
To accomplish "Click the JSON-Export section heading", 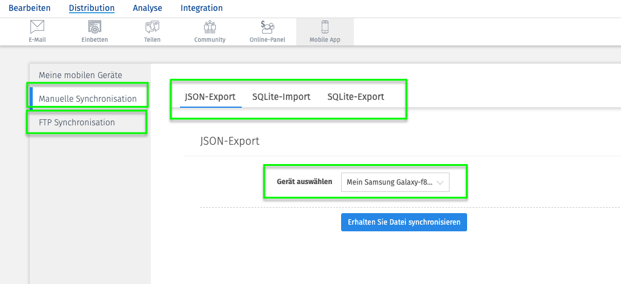I will pyautogui.click(x=230, y=141).
